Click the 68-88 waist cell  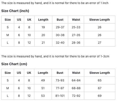click(76, 88)
